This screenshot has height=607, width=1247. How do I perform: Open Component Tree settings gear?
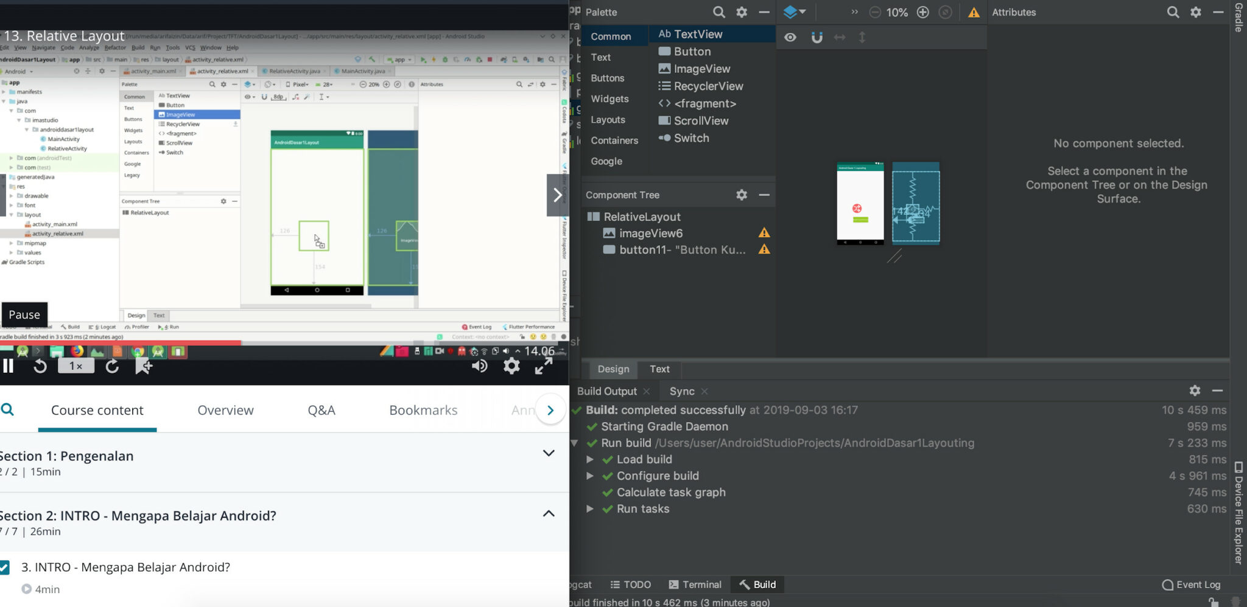pos(742,195)
